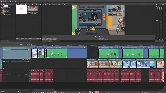This screenshot has height=93, width=166.
Task: Click the 00:00:27;06 timecode display
Action: 25,45
